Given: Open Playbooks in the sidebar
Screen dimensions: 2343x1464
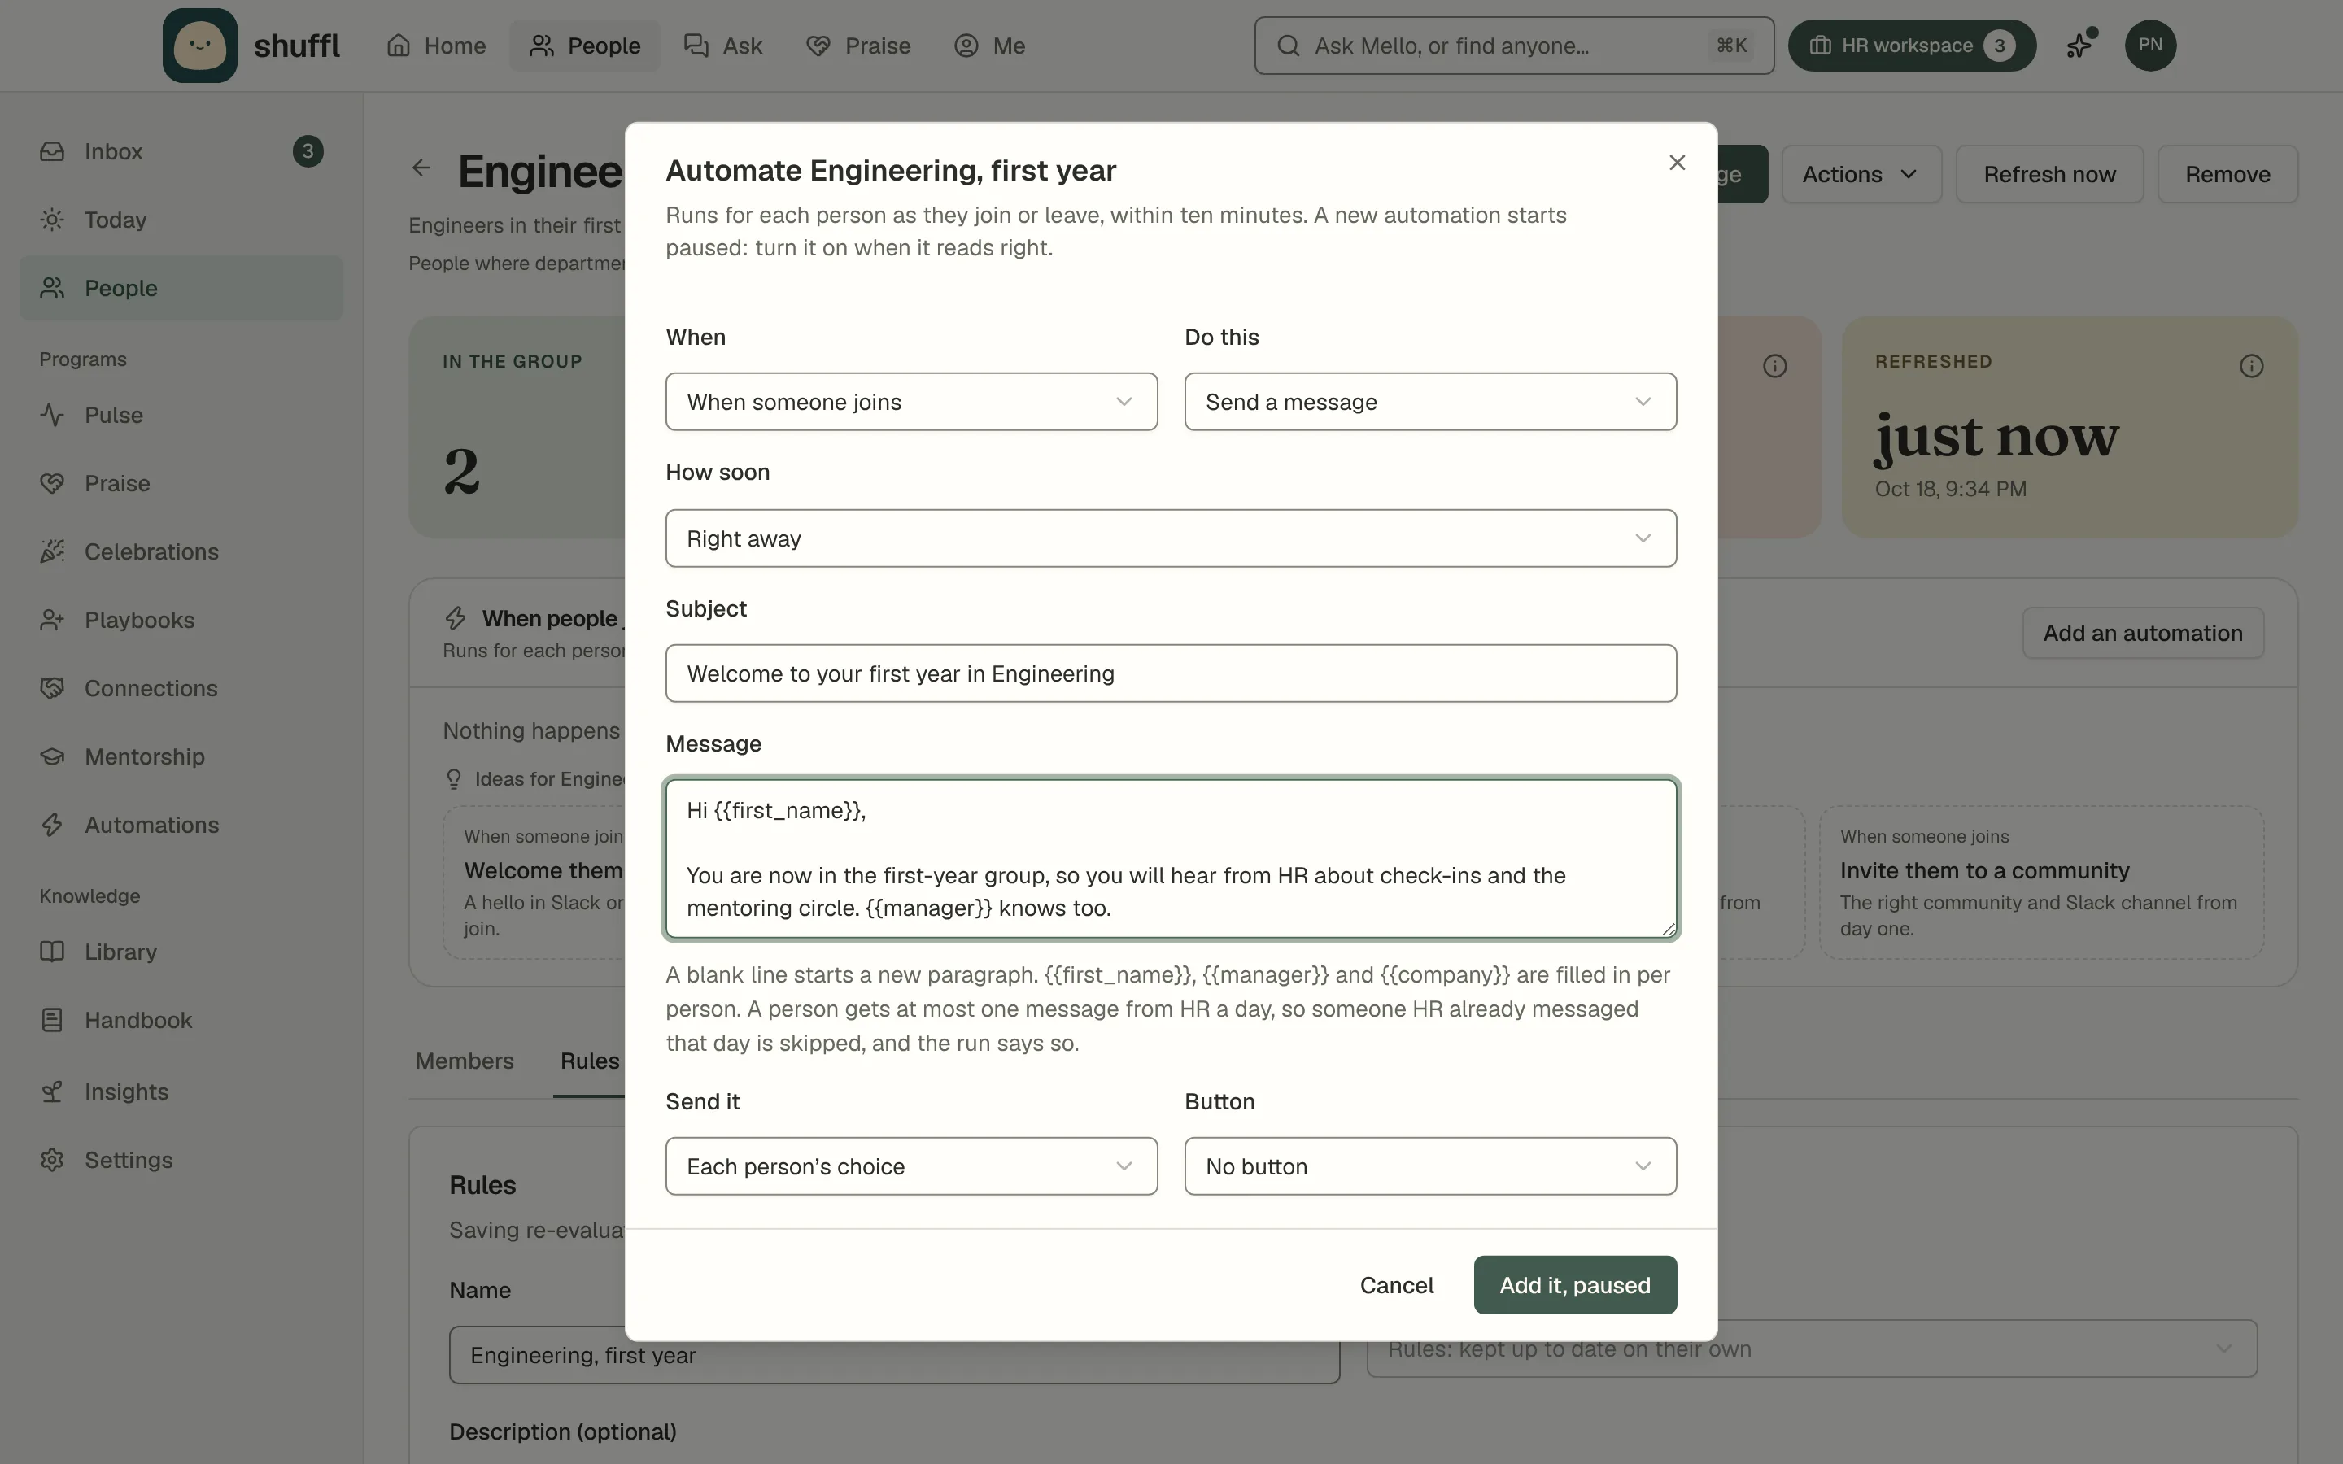Looking at the screenshot, I should point(181,620).
